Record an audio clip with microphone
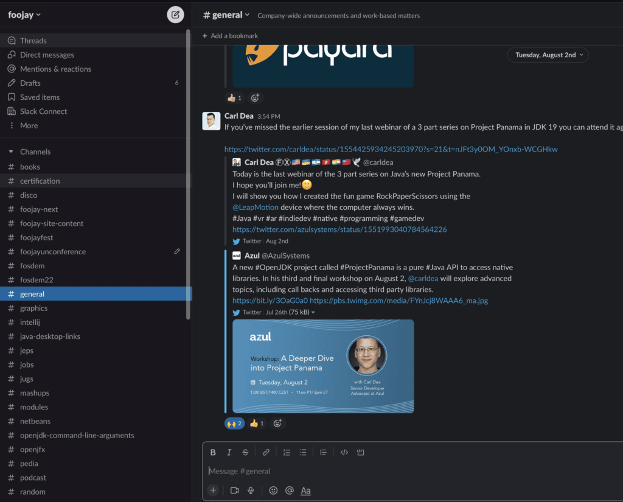 tap(251, 490)
